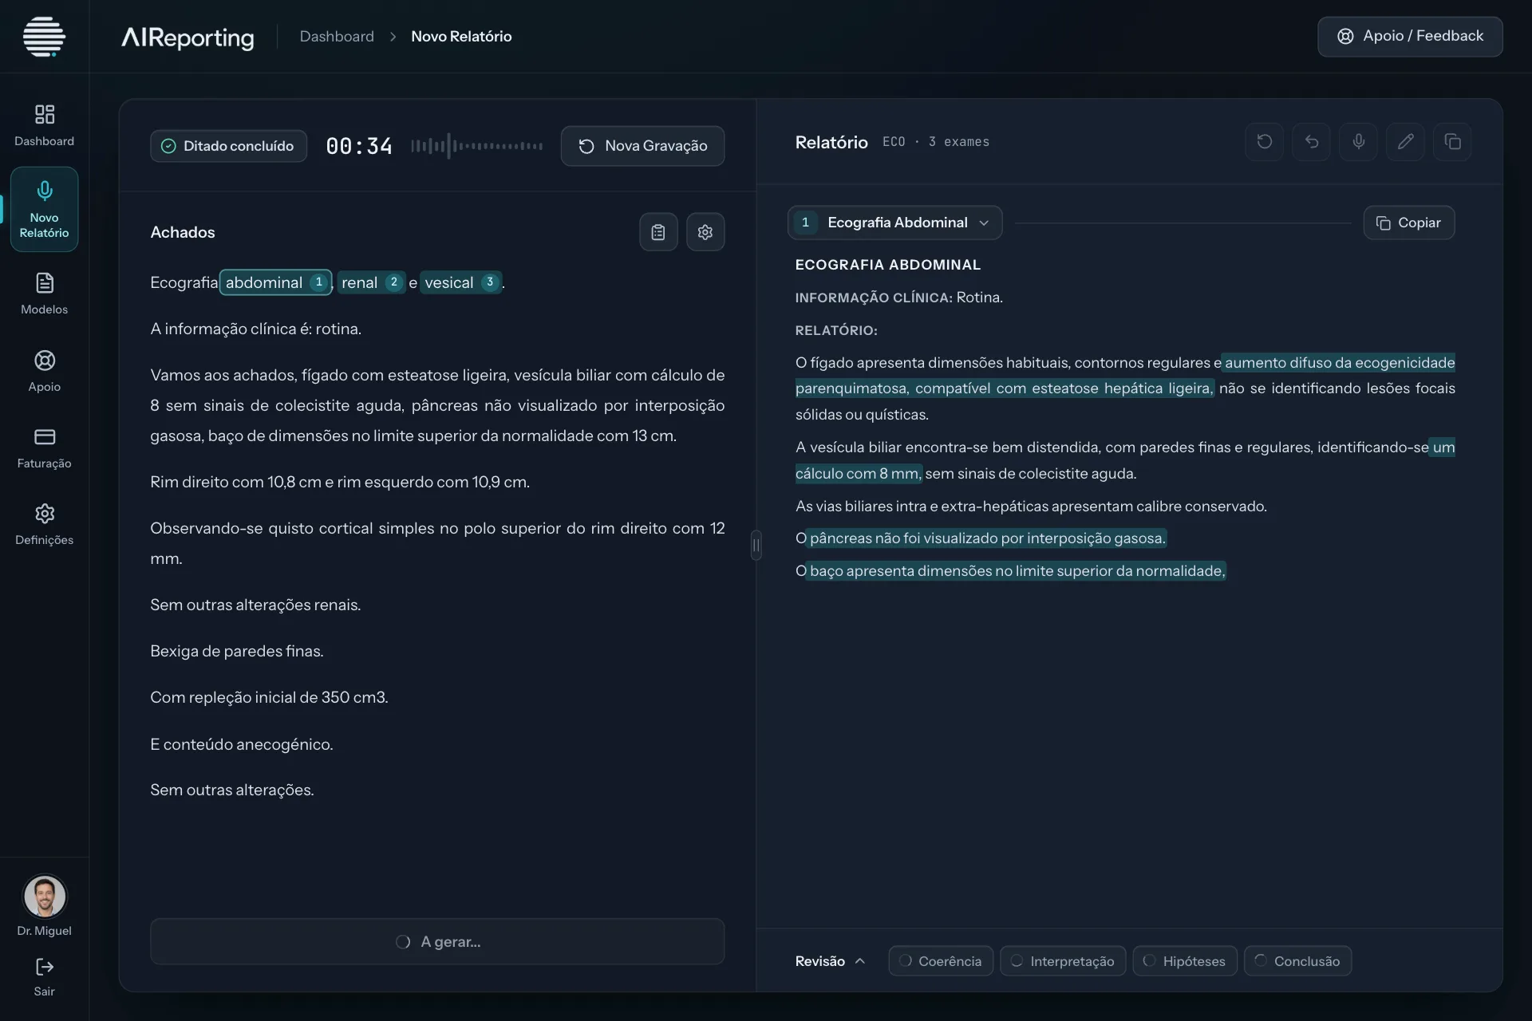Image resolution: width=1532 pixels, height=1021 pixels.
Task: Click the 'ECO · 3 exames' label
Action: [x=936, y=142]
